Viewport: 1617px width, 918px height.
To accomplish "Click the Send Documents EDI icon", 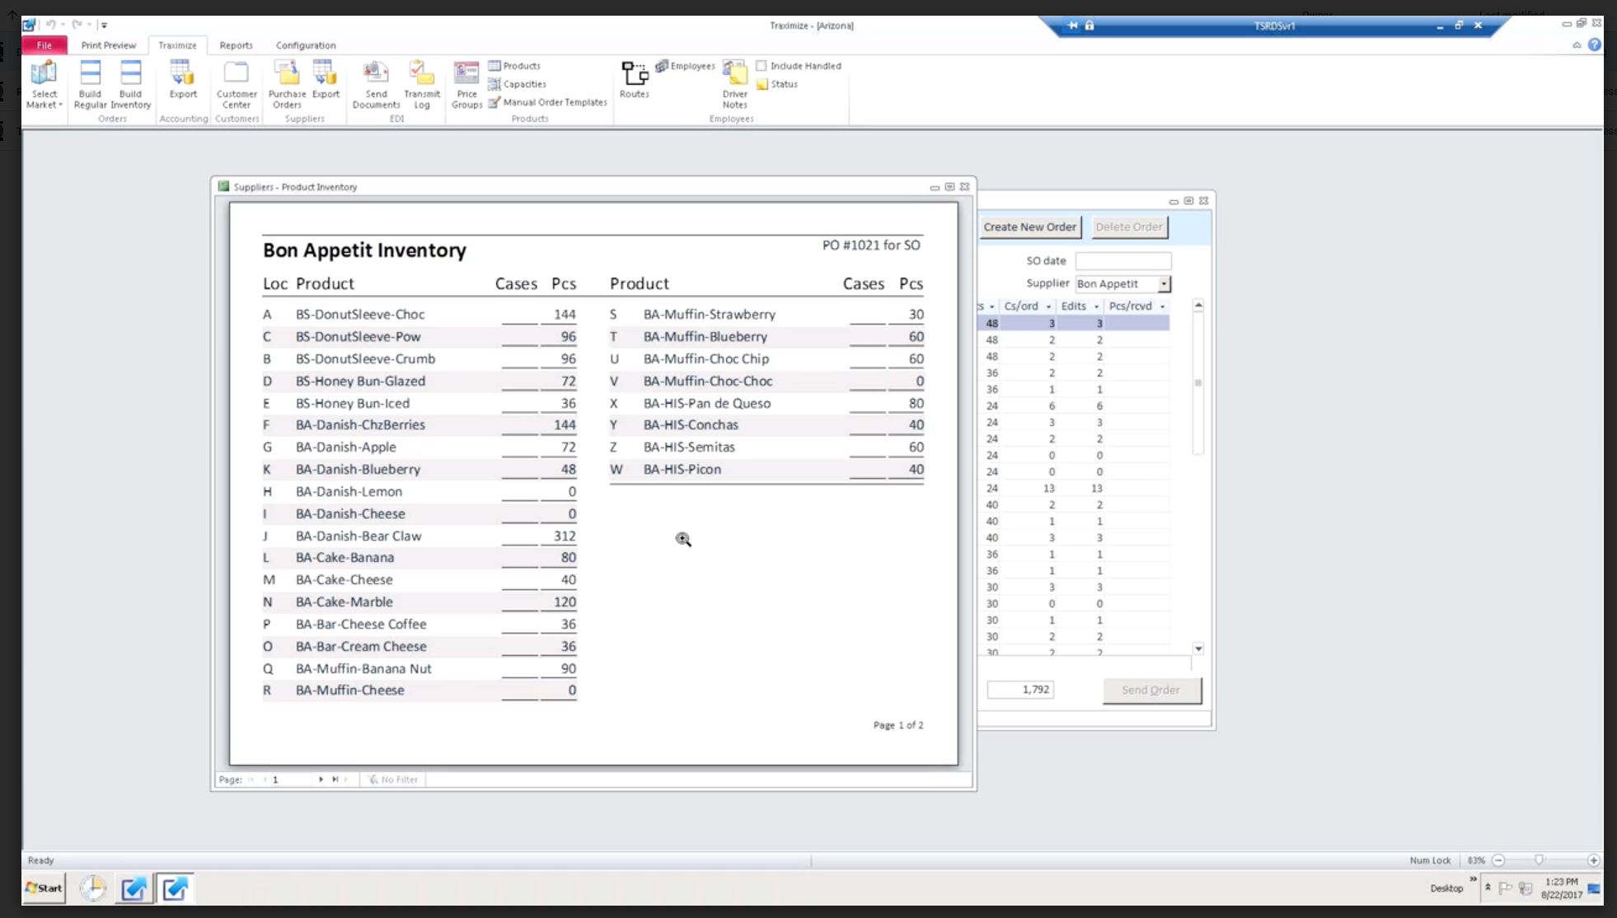I will [376, 83].
